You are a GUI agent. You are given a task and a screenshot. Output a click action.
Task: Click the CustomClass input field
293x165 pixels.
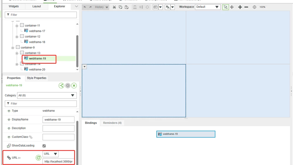[x=58, y=137]
